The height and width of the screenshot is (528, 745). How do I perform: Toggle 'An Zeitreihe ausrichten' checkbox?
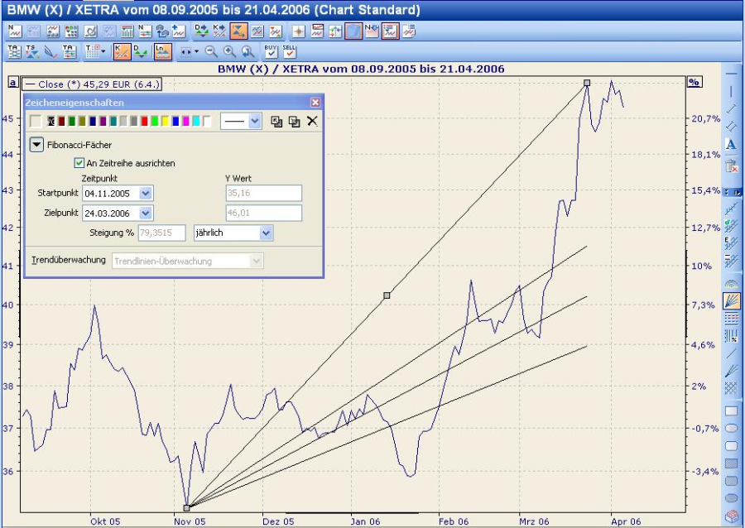[x=80, y=164]
